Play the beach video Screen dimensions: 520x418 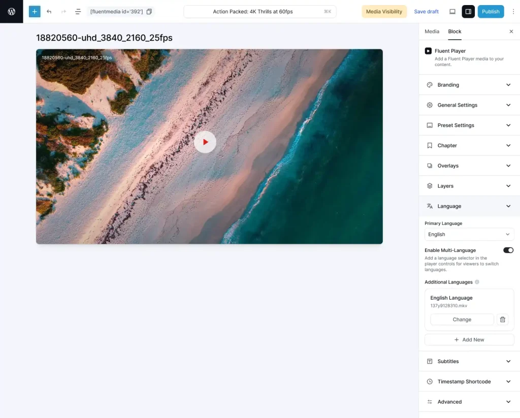(x=205, y=142)
